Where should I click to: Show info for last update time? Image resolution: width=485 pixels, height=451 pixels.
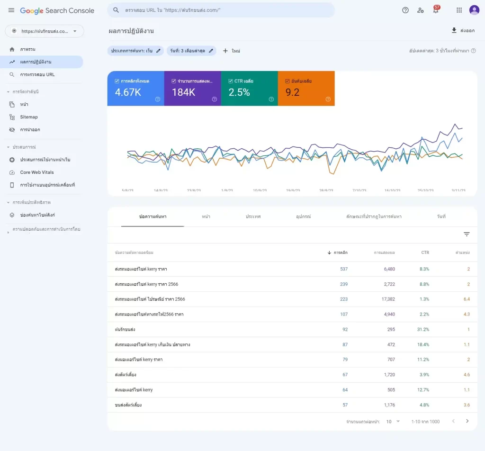473,51
